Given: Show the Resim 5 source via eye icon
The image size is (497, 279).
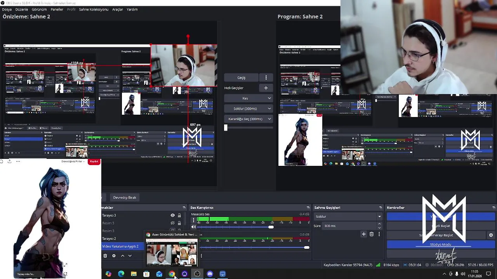Looking at the screenshot, I should click(172, 223).
